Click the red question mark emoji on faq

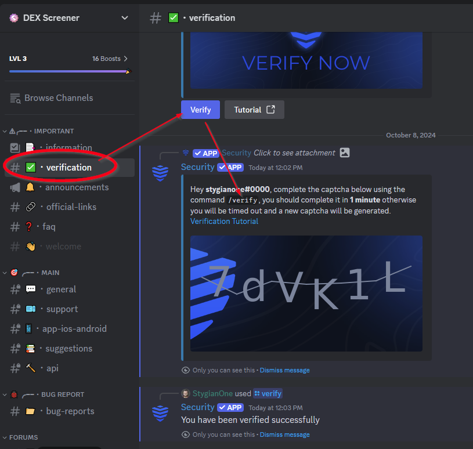point(28,226)
